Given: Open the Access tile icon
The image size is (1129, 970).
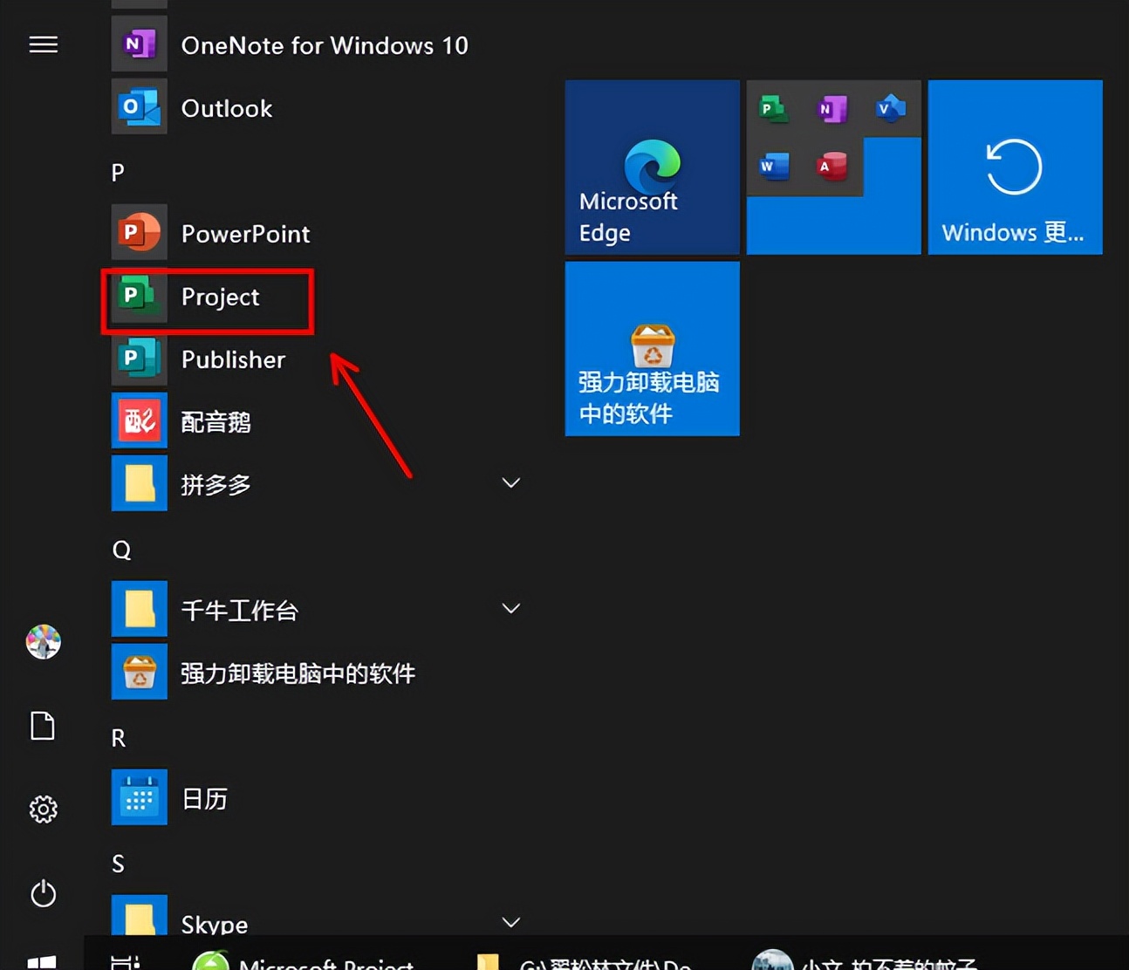Looking at the screenshot, I should pos(831,167).
